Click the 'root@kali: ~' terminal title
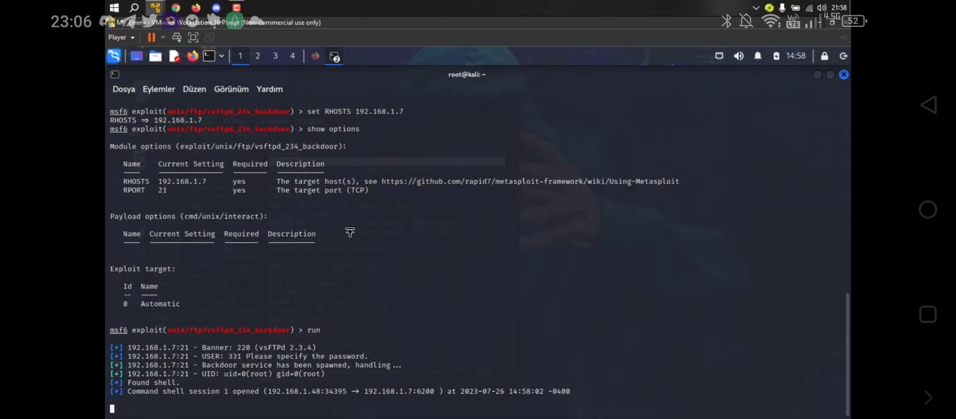The width and height of the screenshot is (956, 419). coord(467,75)
